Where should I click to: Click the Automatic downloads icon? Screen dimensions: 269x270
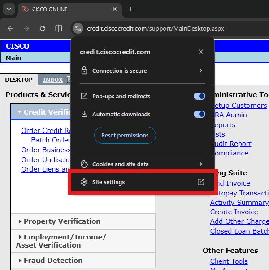click(x=84, y=114)
